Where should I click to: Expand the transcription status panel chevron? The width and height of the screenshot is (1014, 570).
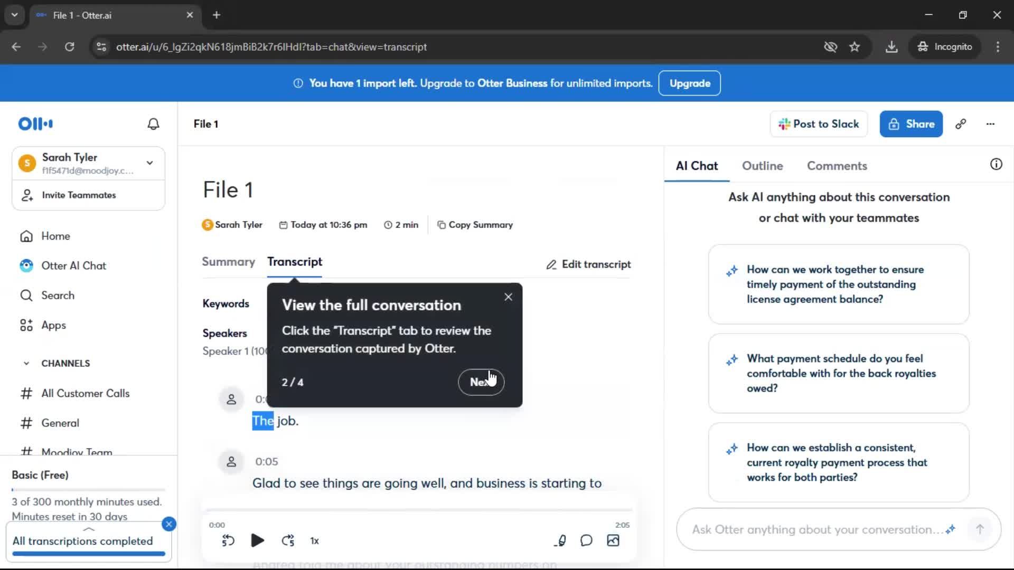[x=89, y=529]
